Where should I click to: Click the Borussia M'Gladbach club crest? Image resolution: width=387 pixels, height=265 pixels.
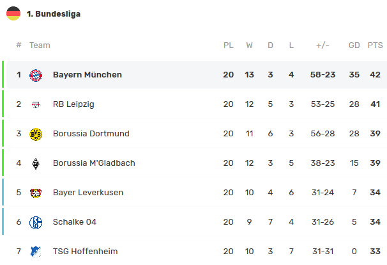click(36, 163)
